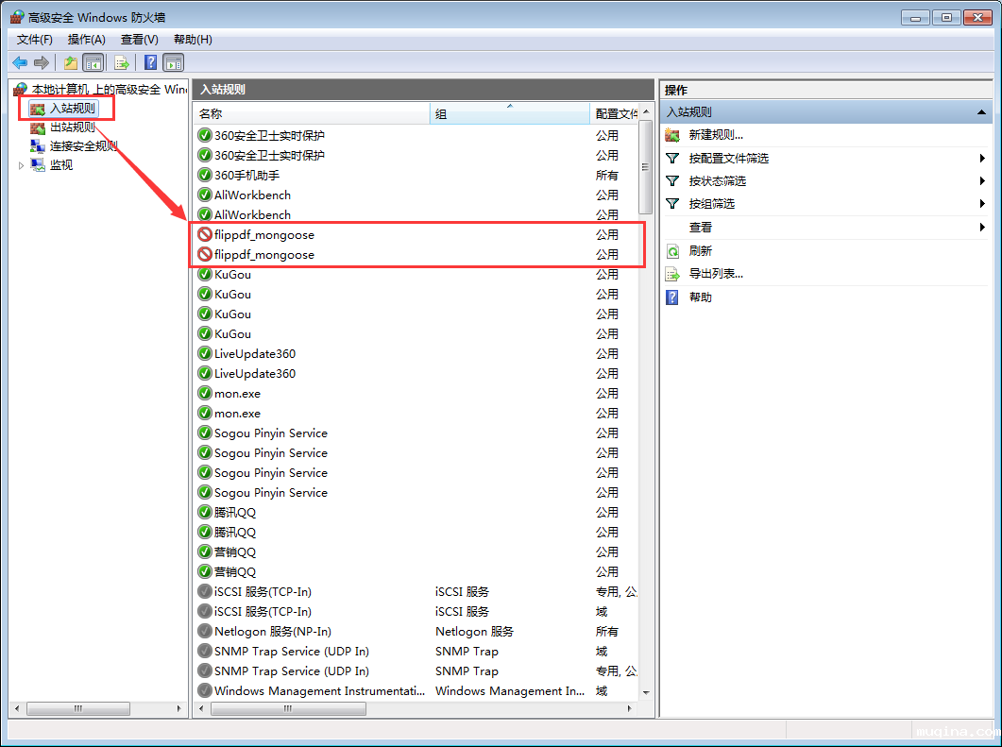Open the 操作(A) menu

coord(86,39)
